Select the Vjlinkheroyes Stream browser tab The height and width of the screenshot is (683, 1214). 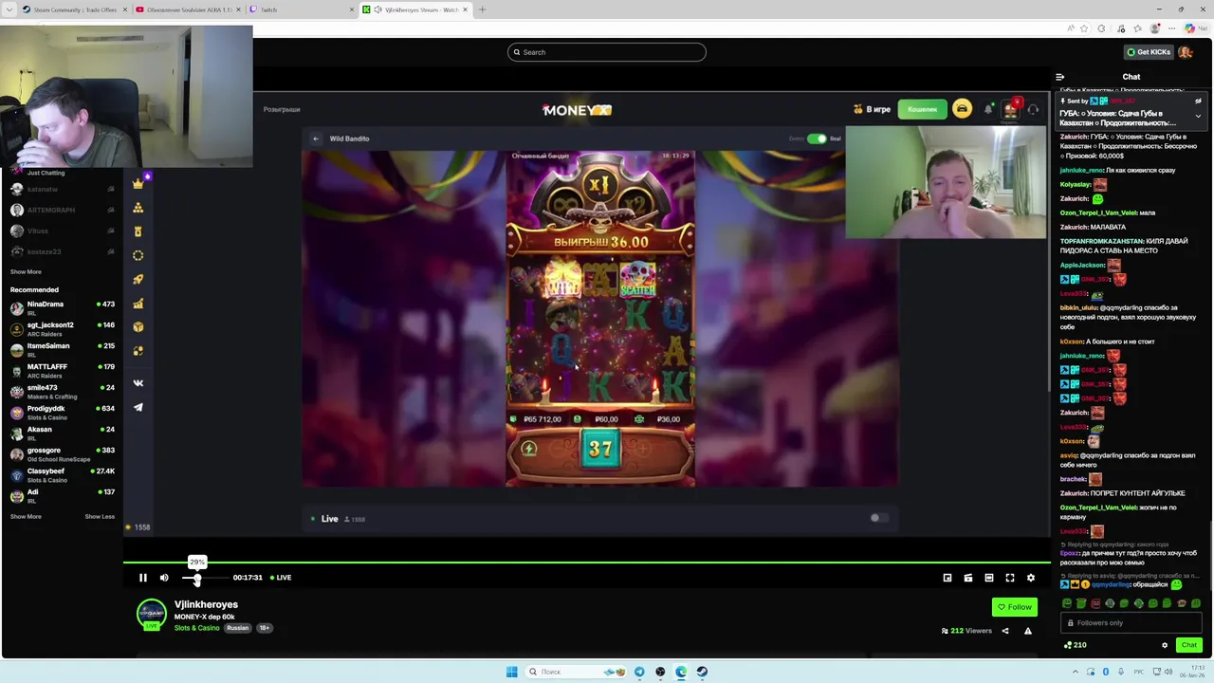click(415, 9)
